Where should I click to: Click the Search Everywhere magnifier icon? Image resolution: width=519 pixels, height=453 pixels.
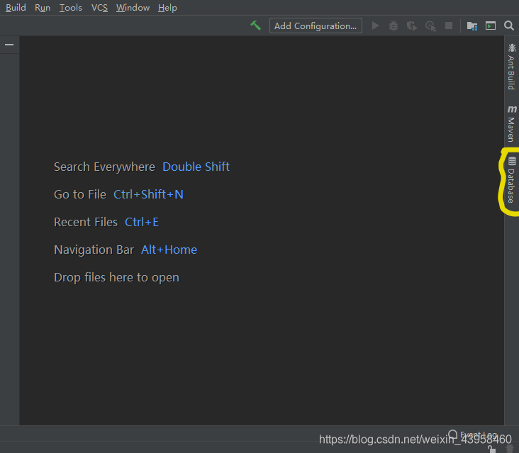[509, 26]
